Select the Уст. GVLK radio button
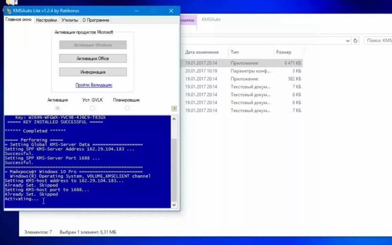Image resolution: width=392 pixels, height=245 pixels. (x=92, y=108)
